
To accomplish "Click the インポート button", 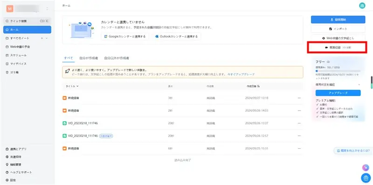I will (x=338, y=29).
